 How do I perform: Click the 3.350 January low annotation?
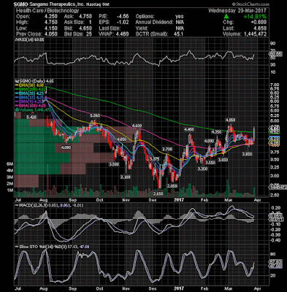pos(202,169)
